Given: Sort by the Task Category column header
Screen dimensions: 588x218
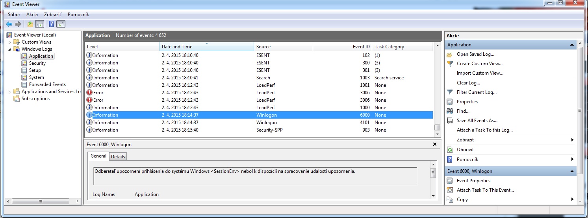Looking at the screenshot, I should (x=403, y=47).
